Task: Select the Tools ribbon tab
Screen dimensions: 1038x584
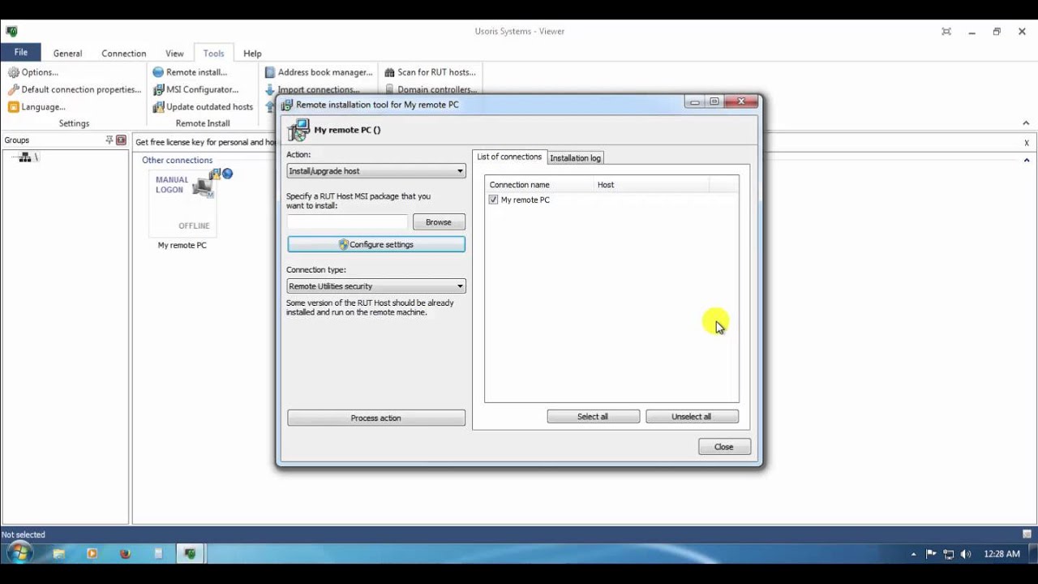Action: pos(213,54)
